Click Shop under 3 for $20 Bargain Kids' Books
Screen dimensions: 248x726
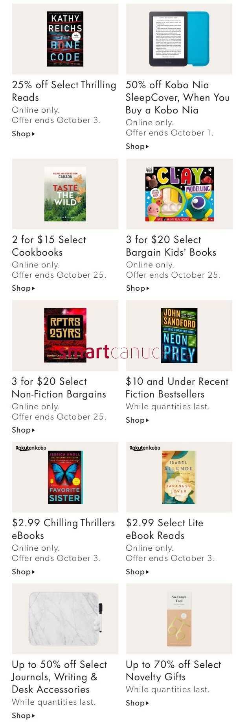pos(138,288)
